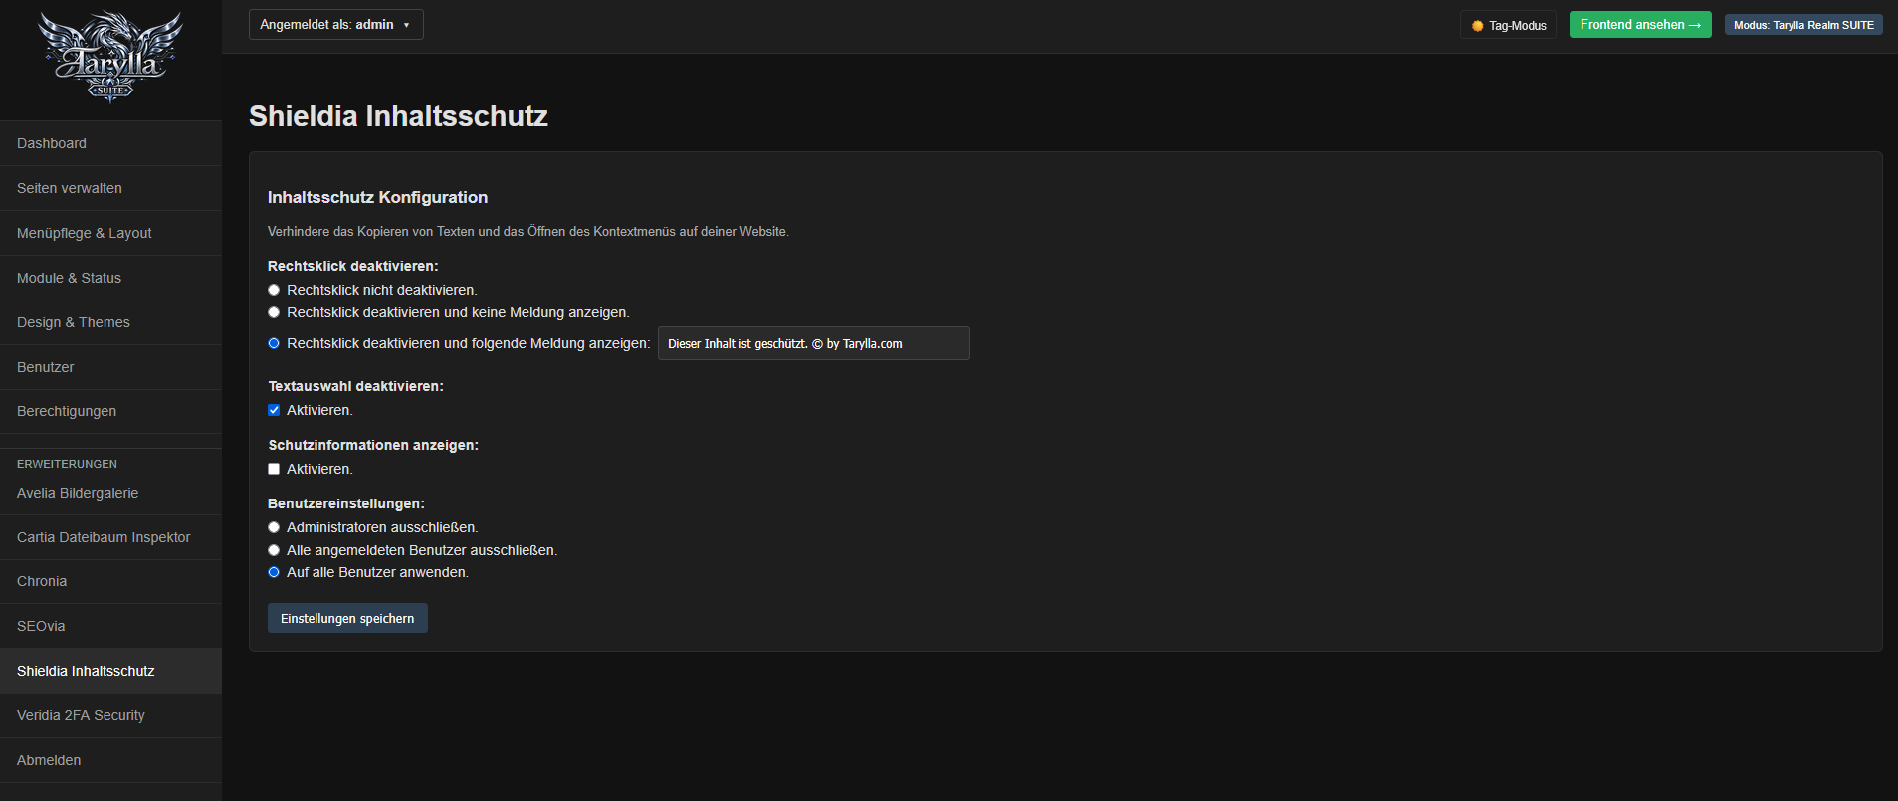Go to Seiten verwalten

(110, 188)
